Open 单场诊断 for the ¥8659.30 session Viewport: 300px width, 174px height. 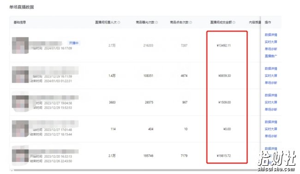tap(271, 83)
